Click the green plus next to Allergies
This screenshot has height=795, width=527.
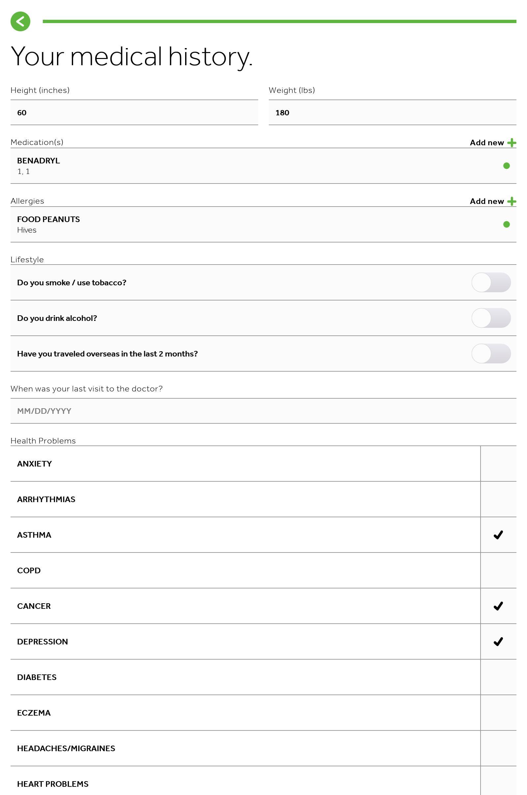coord(512,201)
